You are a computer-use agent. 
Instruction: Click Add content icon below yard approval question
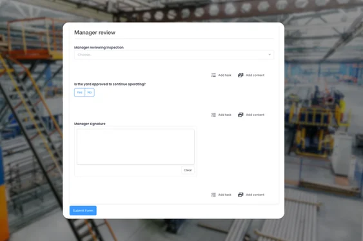240,115
